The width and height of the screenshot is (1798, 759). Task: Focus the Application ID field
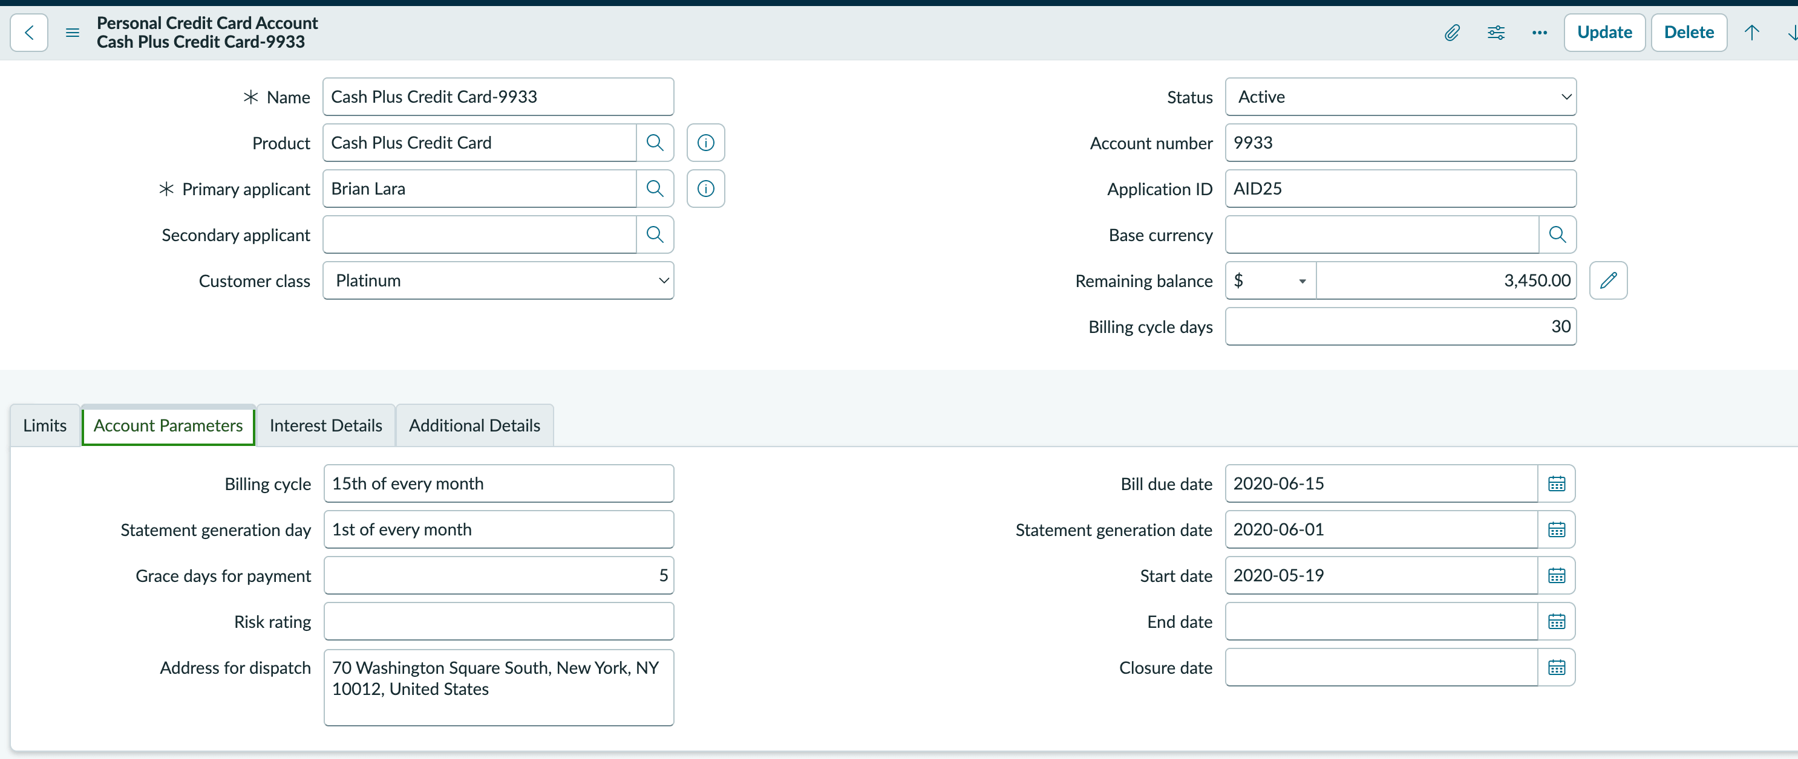[1400, 189]
